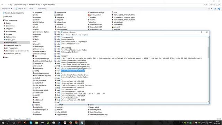Toggle the Explorer preview pane icon
Viewport: 222px width, 125px height.
click(215, 9)
